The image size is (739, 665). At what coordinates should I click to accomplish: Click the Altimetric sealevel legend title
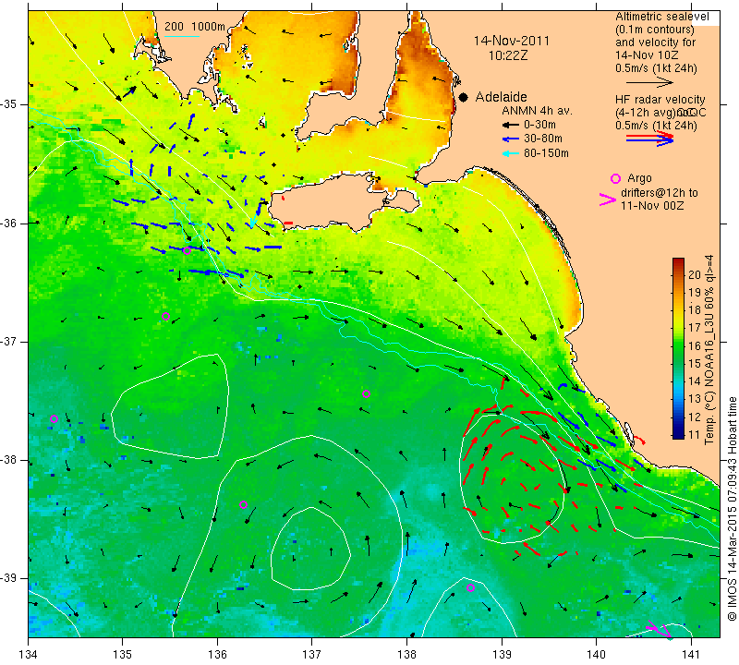click(x=661, y=17)
